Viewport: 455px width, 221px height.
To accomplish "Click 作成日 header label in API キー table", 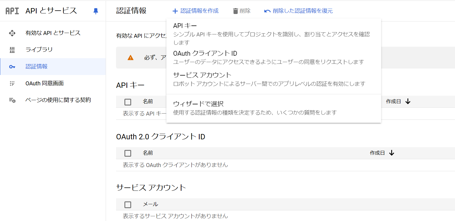I will [393, 101].
